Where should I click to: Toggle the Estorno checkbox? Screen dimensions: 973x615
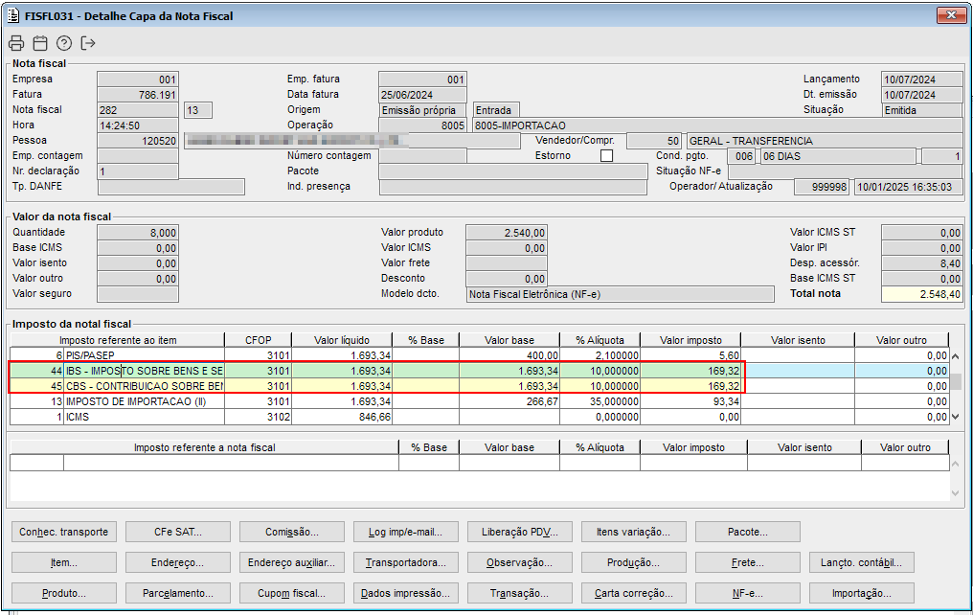[x=607, y=156]
